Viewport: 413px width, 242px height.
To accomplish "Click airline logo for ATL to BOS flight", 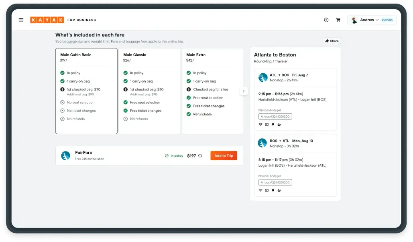I will coord(263,78).
